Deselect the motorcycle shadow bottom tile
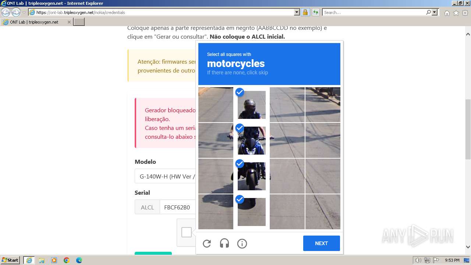471x265 pixels. pos(252,212)
